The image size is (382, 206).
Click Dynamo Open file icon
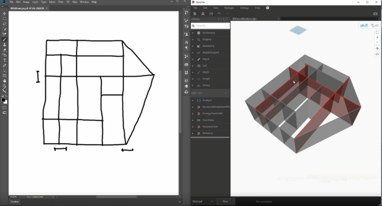(203, 14)
